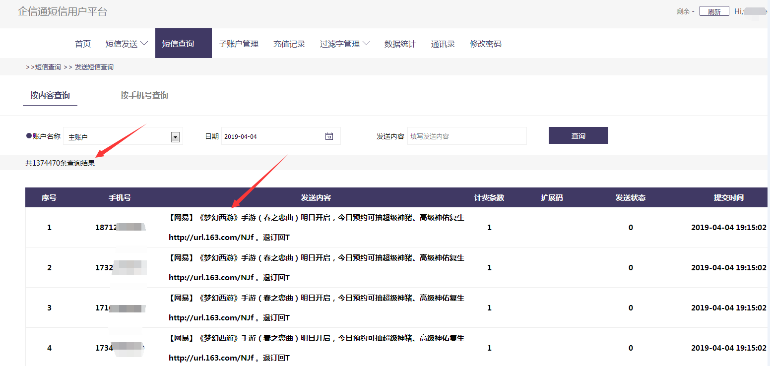
Task: Click the 发送内容 input field
Action: click(x=466, y=136)
